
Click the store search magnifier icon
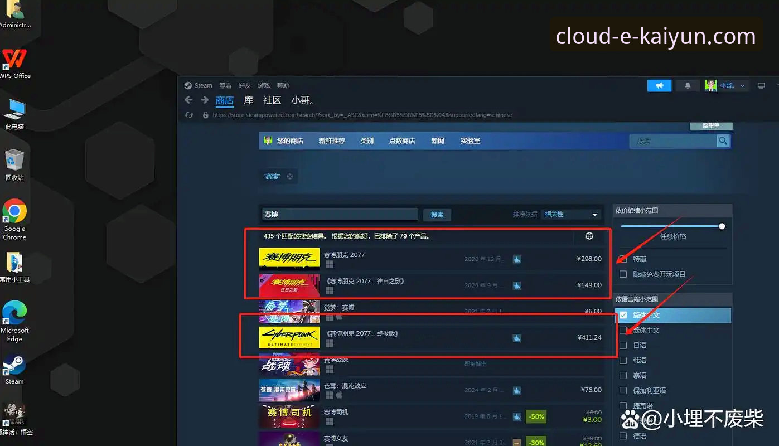tap(723, 141)
